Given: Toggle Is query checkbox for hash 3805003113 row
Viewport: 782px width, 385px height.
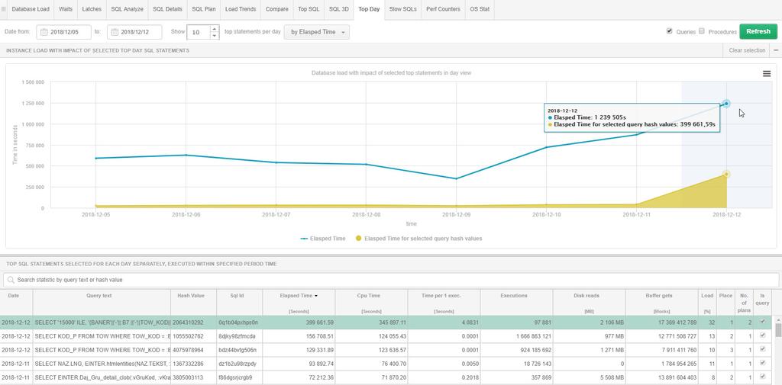Looking at the screenshot, I should (761, 377).
